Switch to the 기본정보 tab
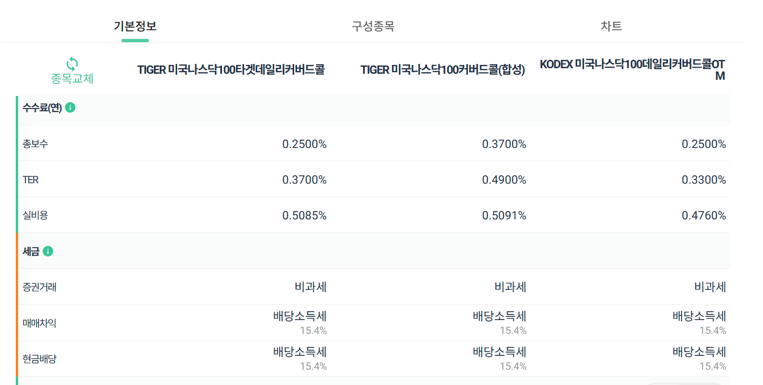 (x=135, y=26)
